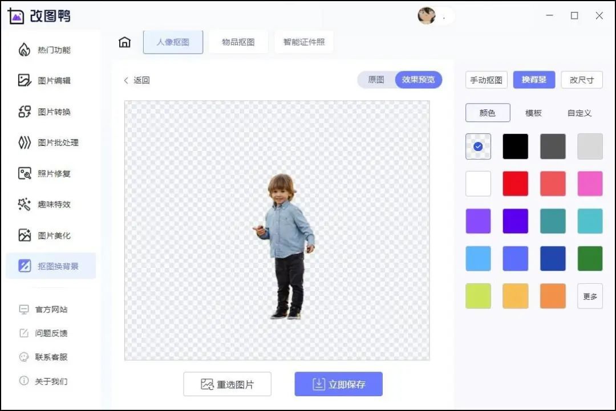Viewport: 616px width, 411px height.
Task: Click 重选图片 to choose another image
Action: coord(227,384)
